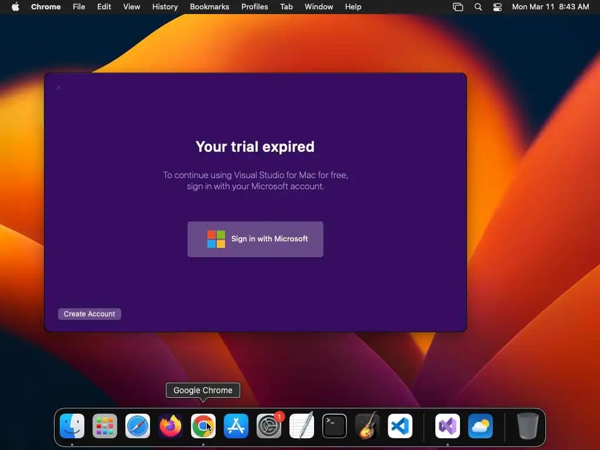Open the Apple menu
The height and width of the screenshot is (450, 600).
pos(15,6)
